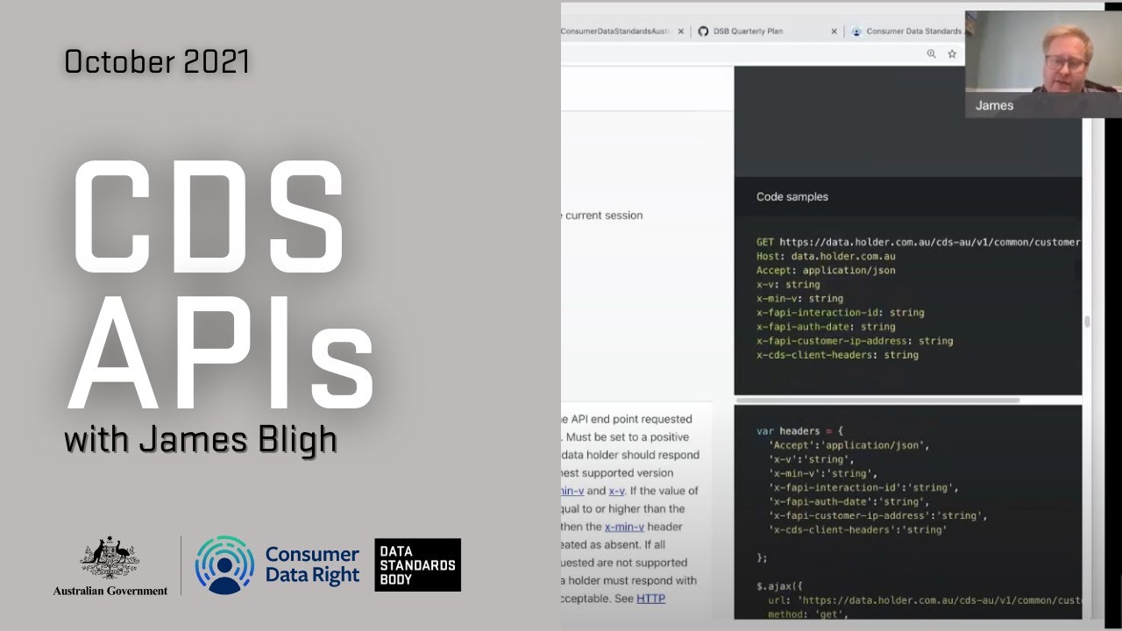Click the 'Host: data.holder.com.au' line
The width and height of the screenshot is (1122, 631).
tap(826, 256)
